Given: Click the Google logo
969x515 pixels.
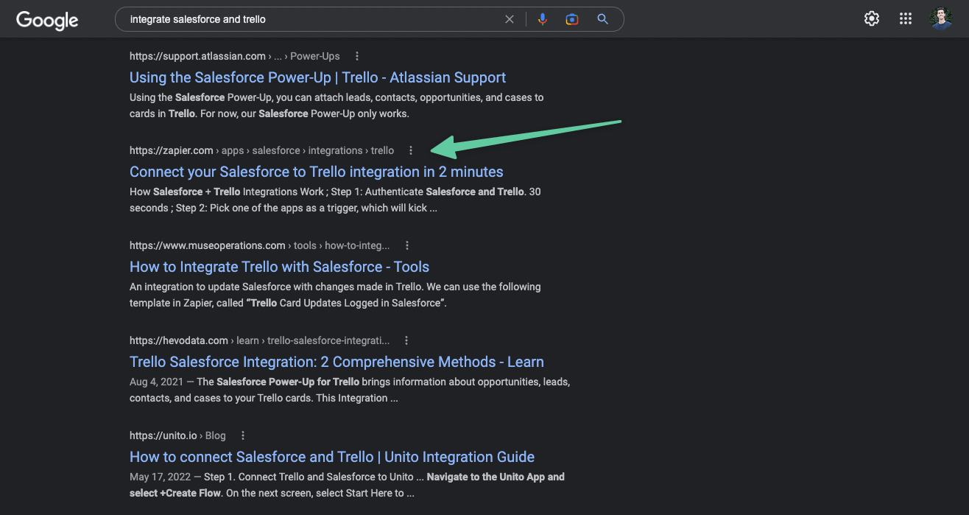Looking at the screenshot, I should [47, 20].
